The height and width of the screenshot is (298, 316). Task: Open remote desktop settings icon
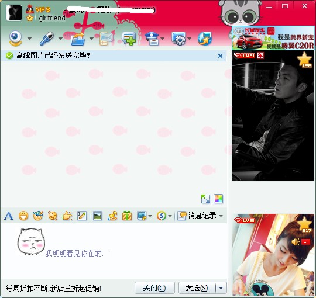pyautogui.click(x=178, y=39)
